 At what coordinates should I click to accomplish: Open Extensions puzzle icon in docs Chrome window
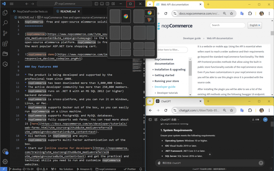250,13
